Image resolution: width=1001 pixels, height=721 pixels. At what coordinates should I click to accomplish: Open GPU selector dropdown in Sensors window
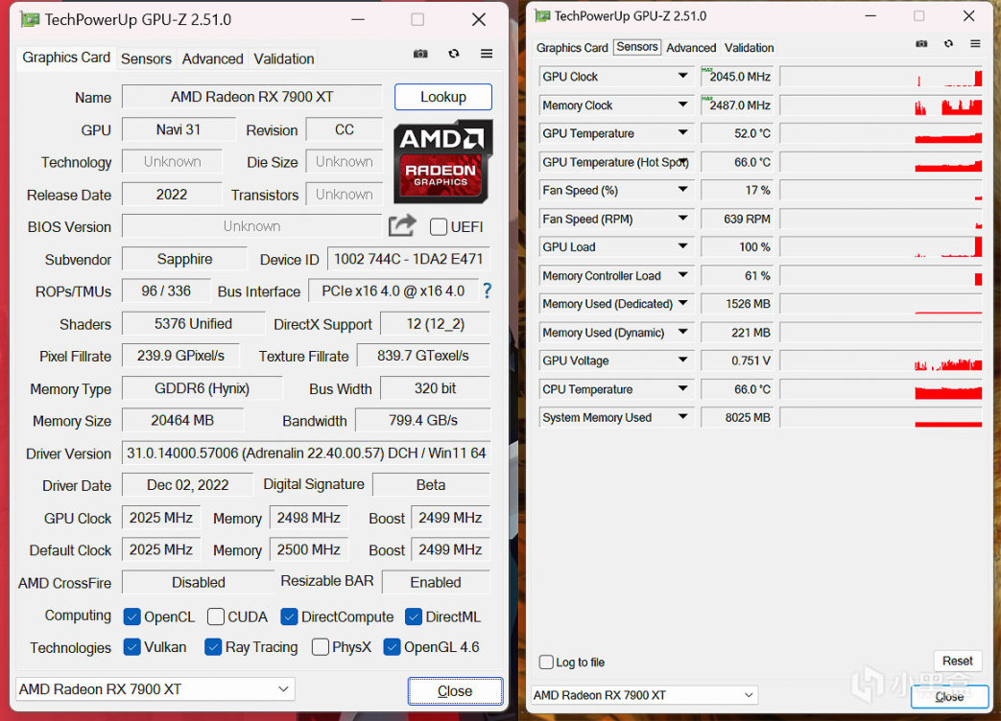pyautogui.click(x=645, y=695)
